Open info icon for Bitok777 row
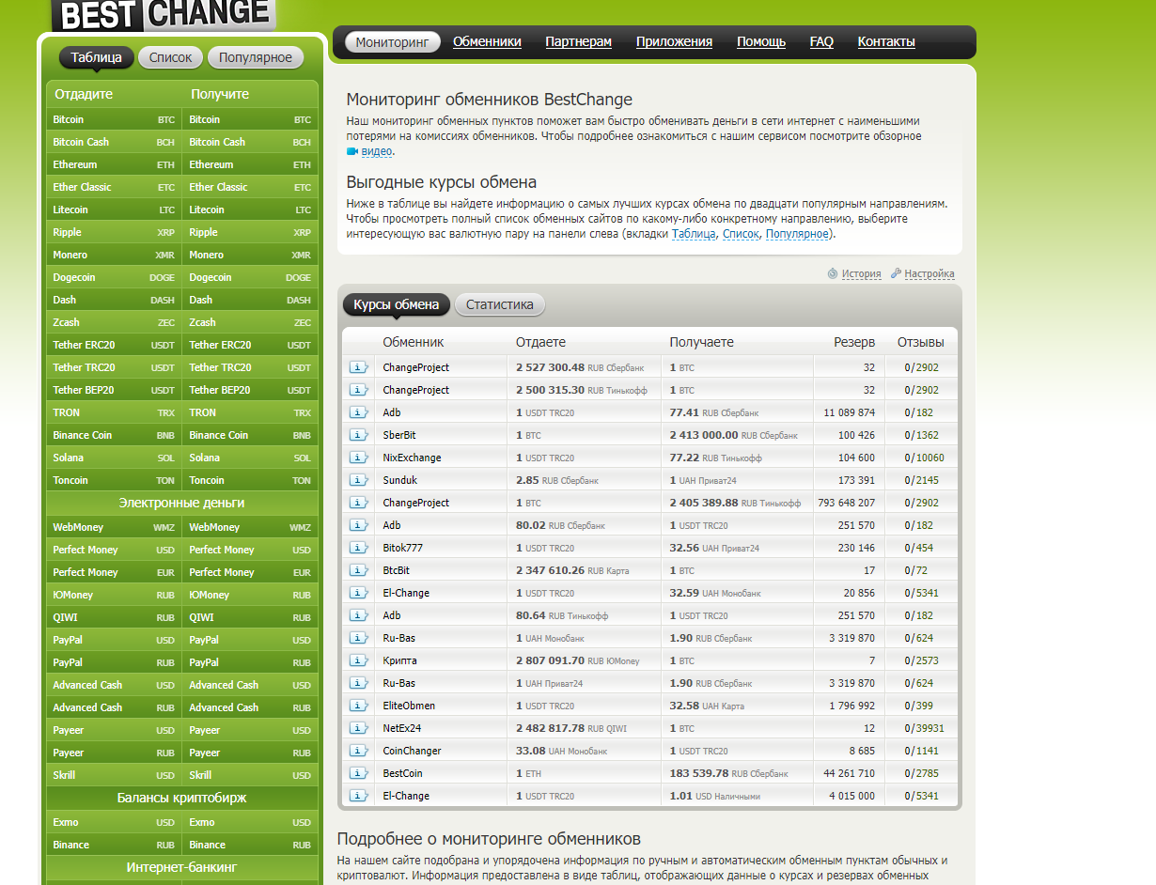This screenshot has height=885, width=1156. [358, 548]
